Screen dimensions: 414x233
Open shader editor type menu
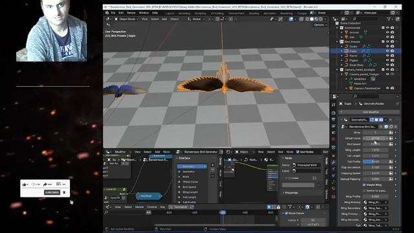coord(229,152)
